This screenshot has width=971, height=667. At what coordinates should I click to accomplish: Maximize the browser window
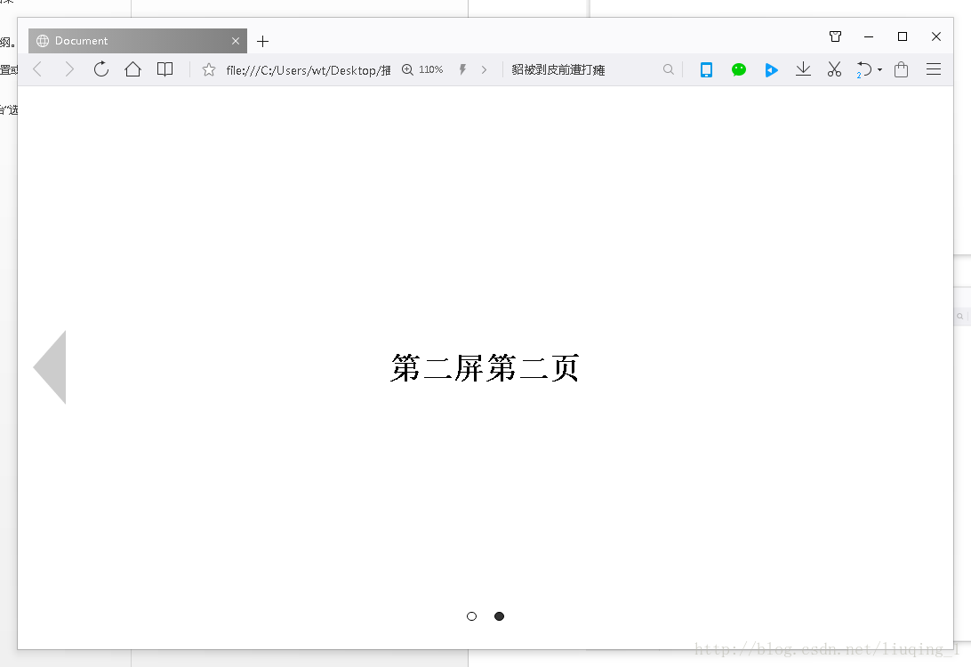tap(903, 36)
